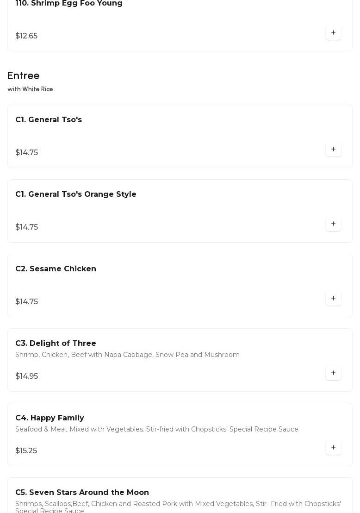Click the 110. Shrimp Egg Foo Young title
360x513 pixels.
(x=69, y=4)
